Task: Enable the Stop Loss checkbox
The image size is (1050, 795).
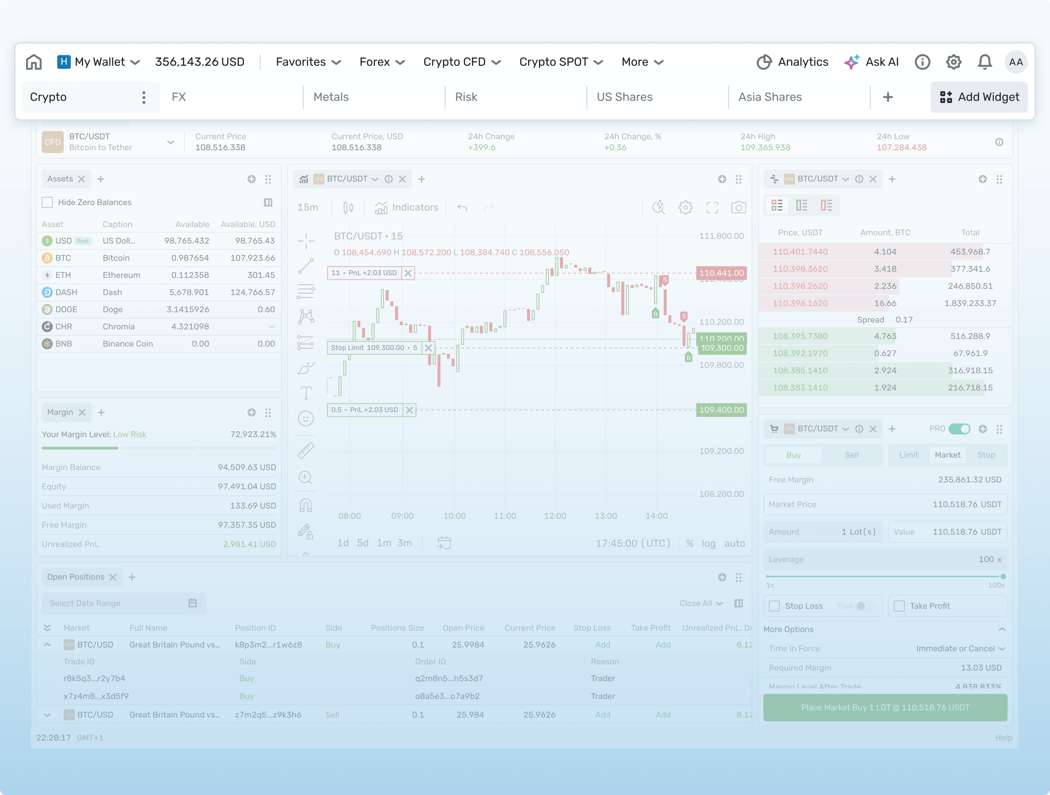Action: point(774,606)
